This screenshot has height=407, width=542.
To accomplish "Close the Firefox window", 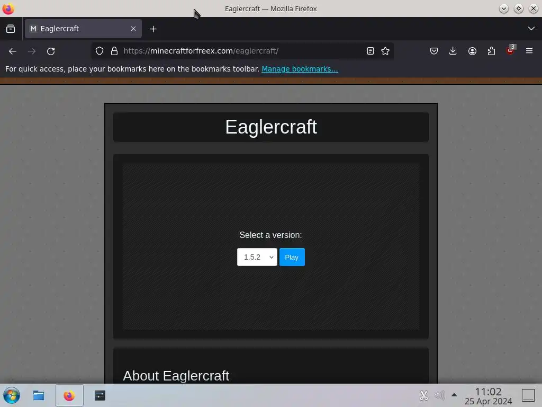I will pyautogui.click(x=534, y=8).
